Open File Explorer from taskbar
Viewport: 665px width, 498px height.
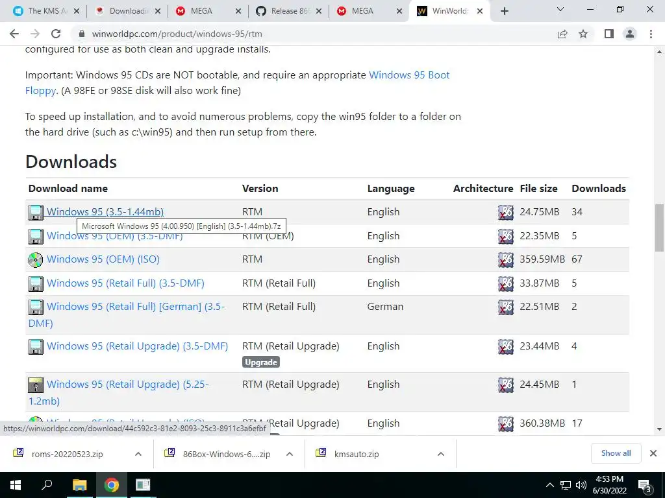(79, 485)
